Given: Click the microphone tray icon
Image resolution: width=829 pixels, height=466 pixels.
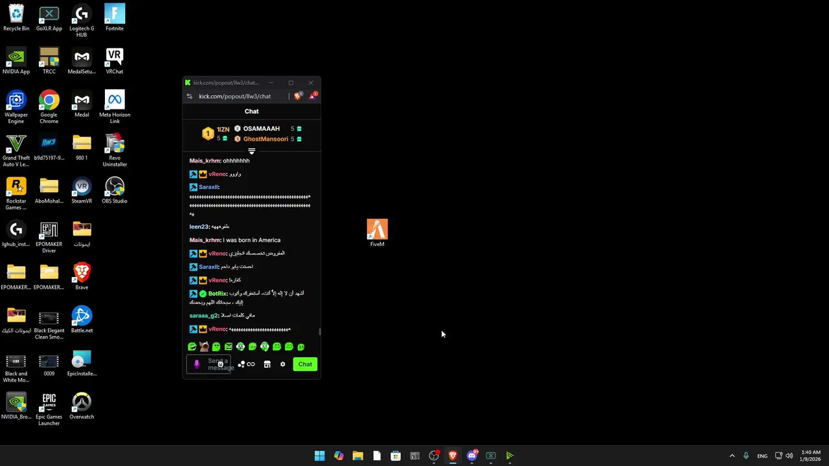Looking at the screenshot, I should tap(746, 456).
